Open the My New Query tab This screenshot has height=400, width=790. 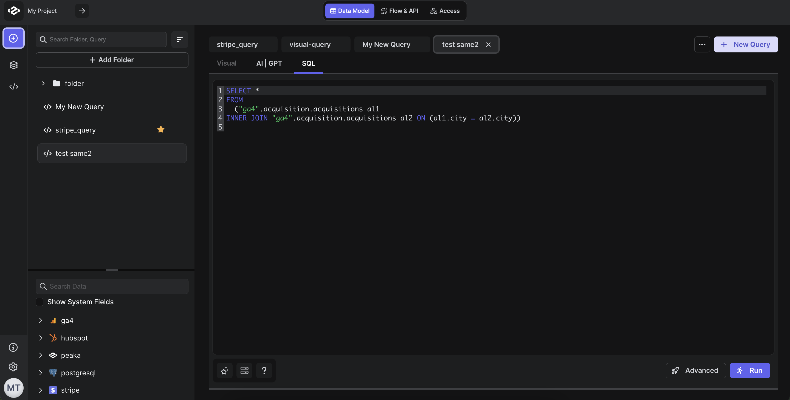[392, 44]
